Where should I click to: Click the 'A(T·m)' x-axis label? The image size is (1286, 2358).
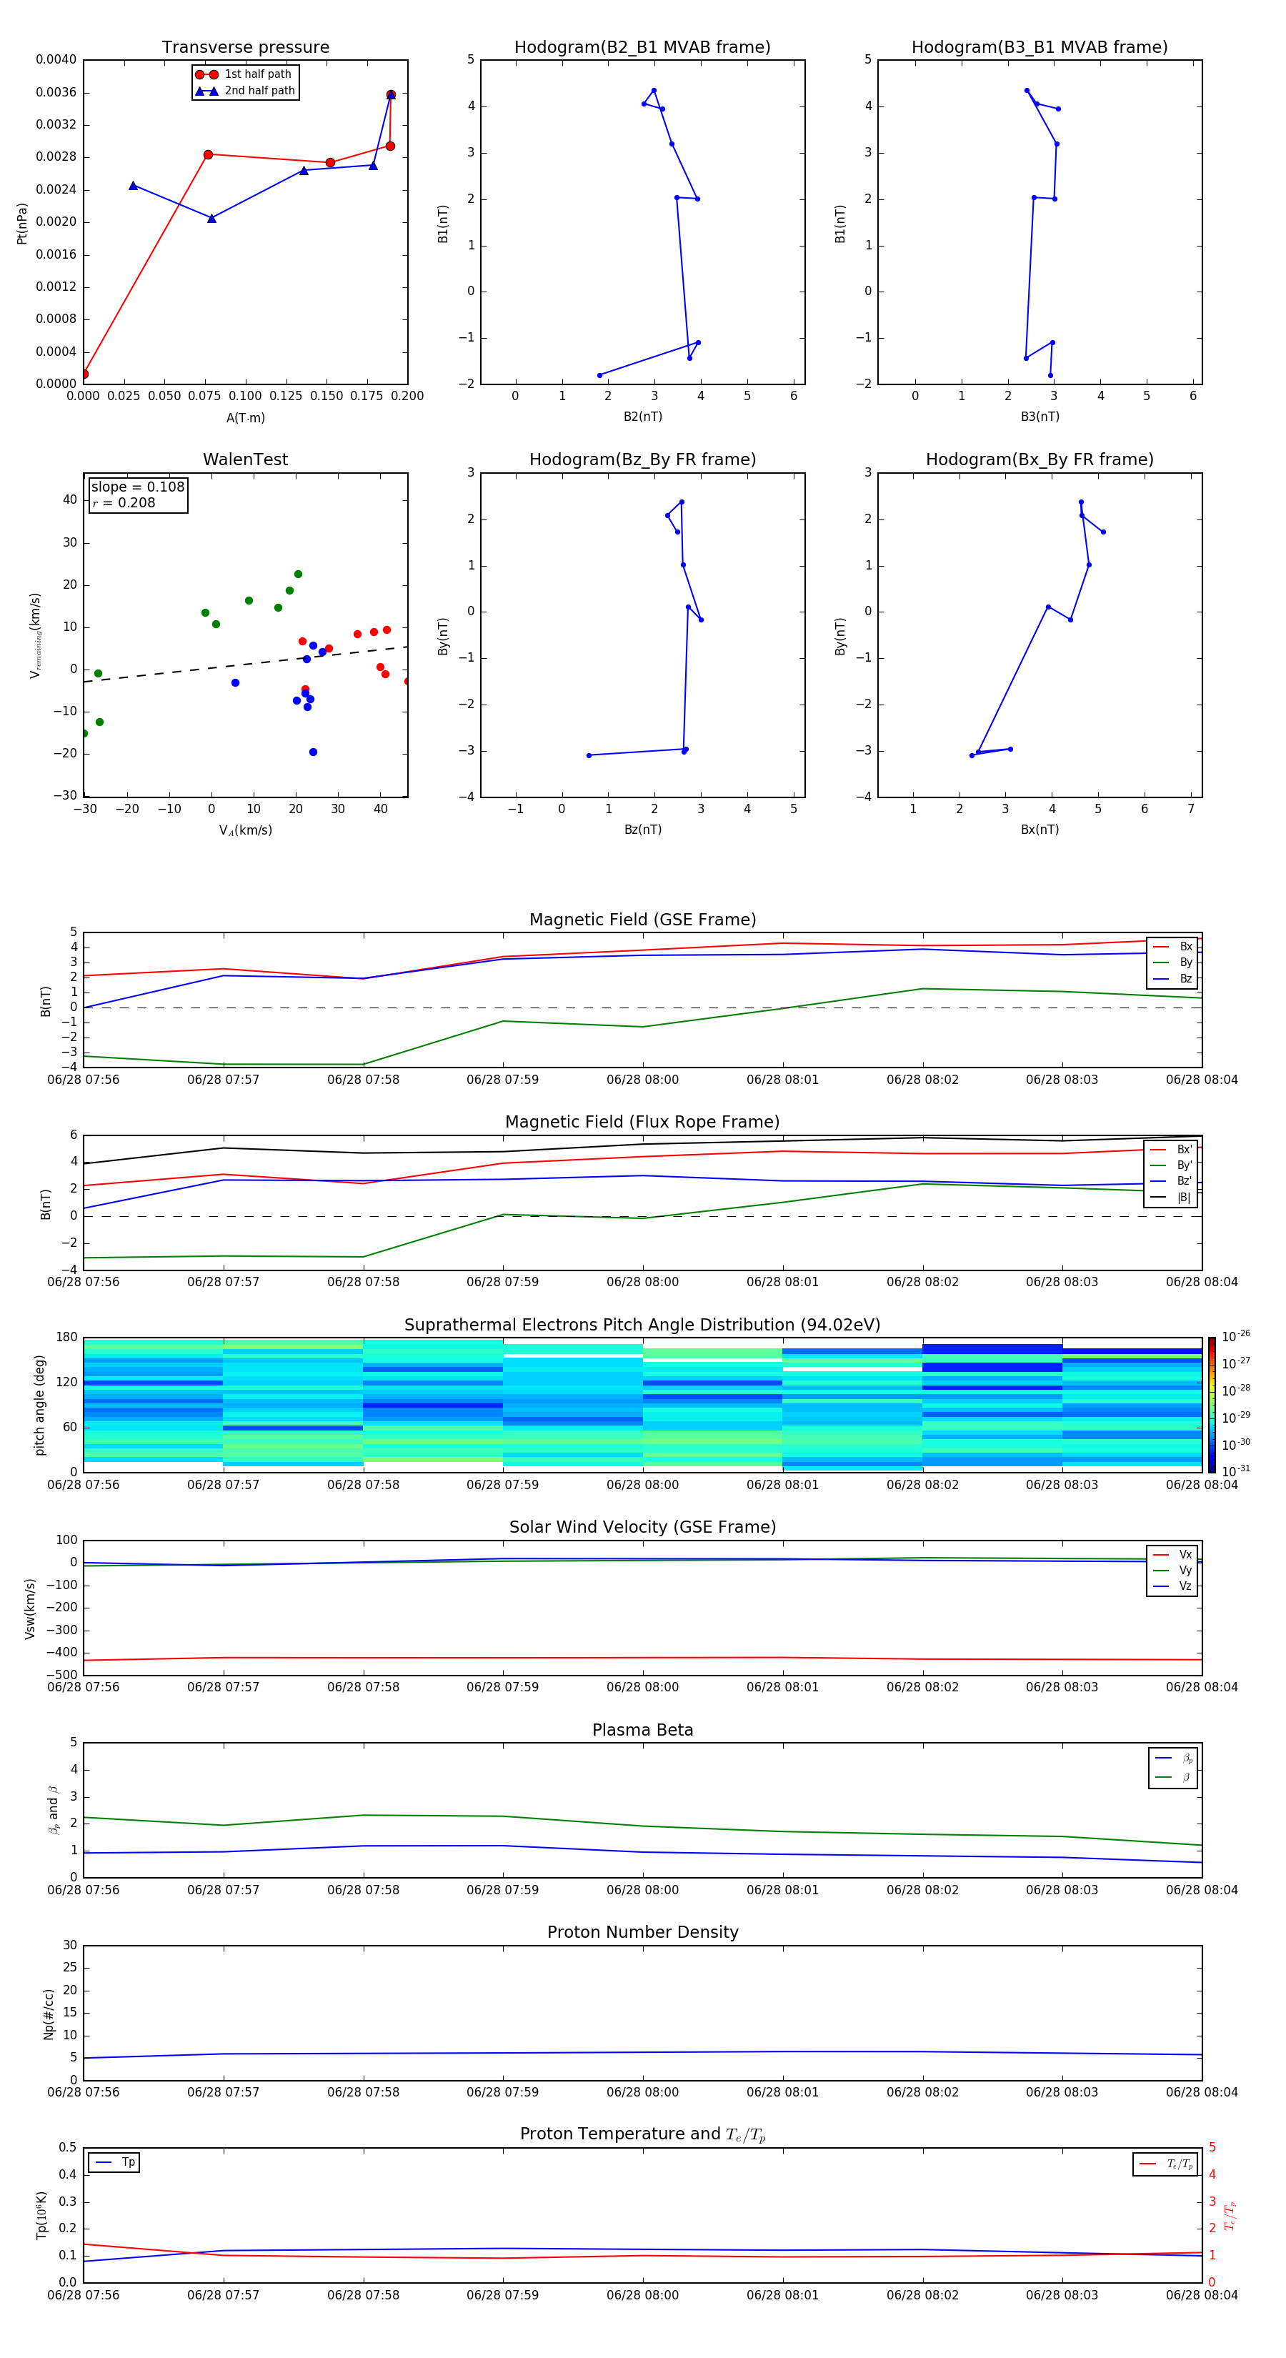245,418
